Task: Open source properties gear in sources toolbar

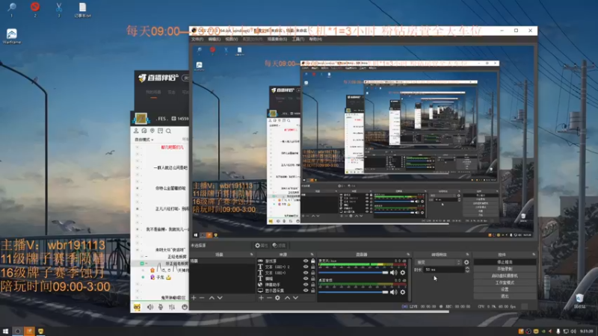Action: pyautogui.click(x=277, y=298)
